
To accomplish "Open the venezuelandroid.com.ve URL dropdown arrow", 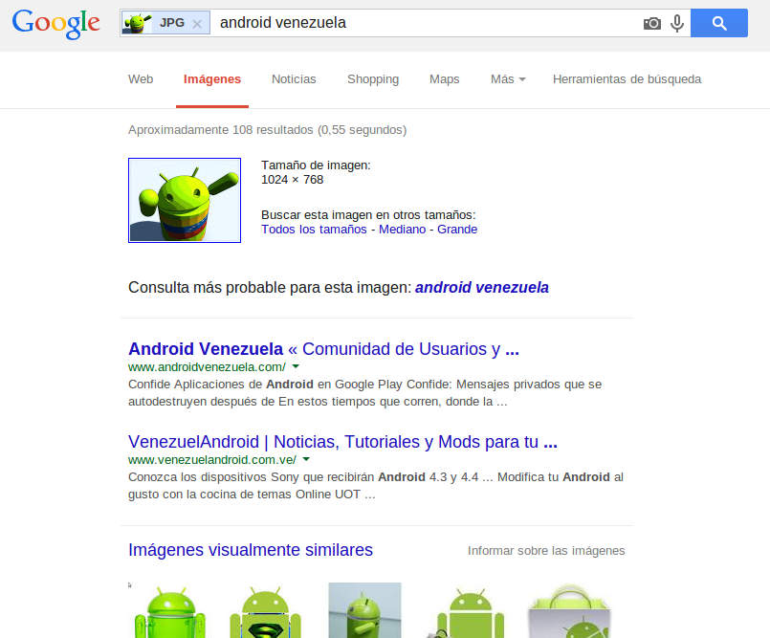I will click(306, 459).
